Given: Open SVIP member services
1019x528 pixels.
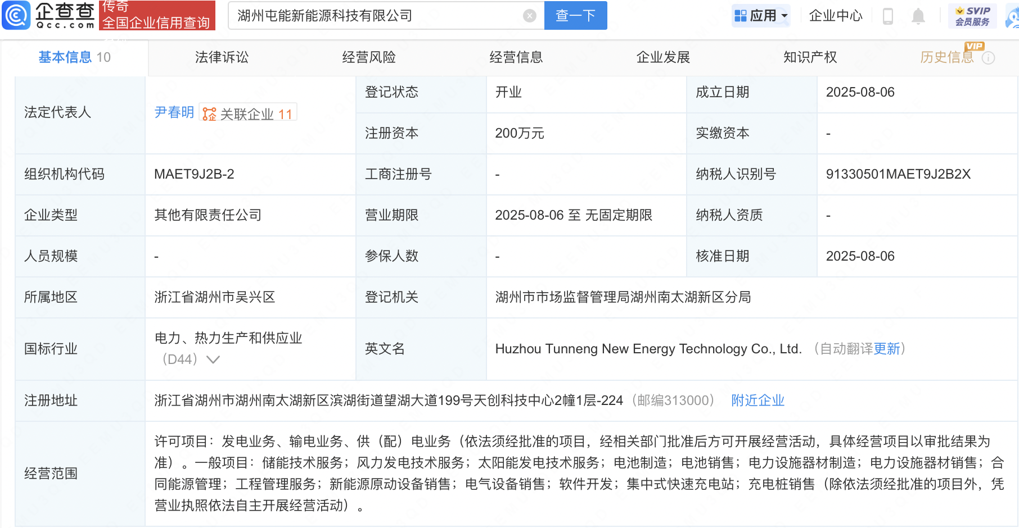Looking at the screenshot, I should click(x=972, y=16).
